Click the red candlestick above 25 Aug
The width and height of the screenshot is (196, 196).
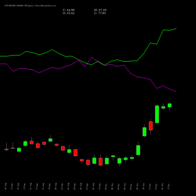pos(76,152)
